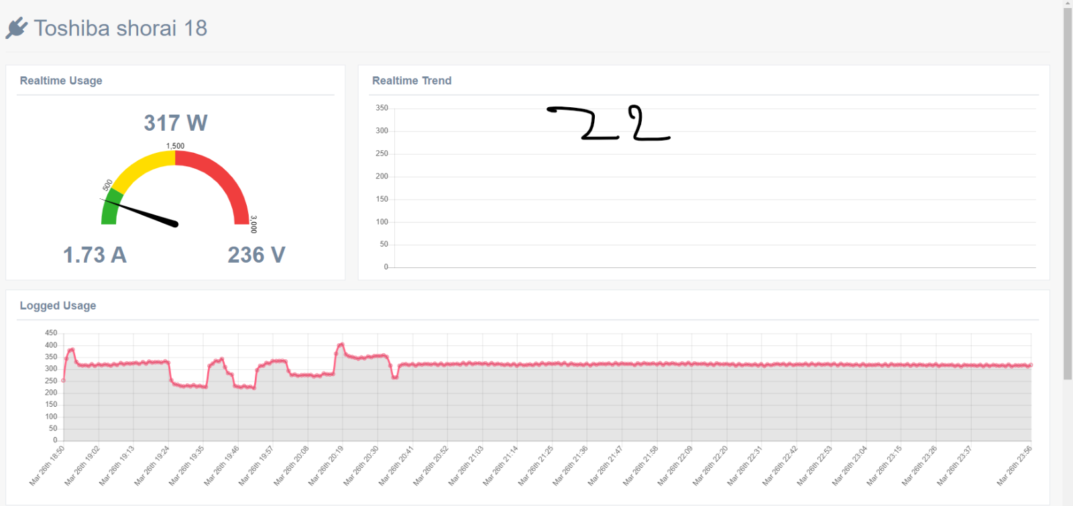Click the Mar 26th 22:20 axis label
Screen dimensions: 1073x506
tap(710, 466)
